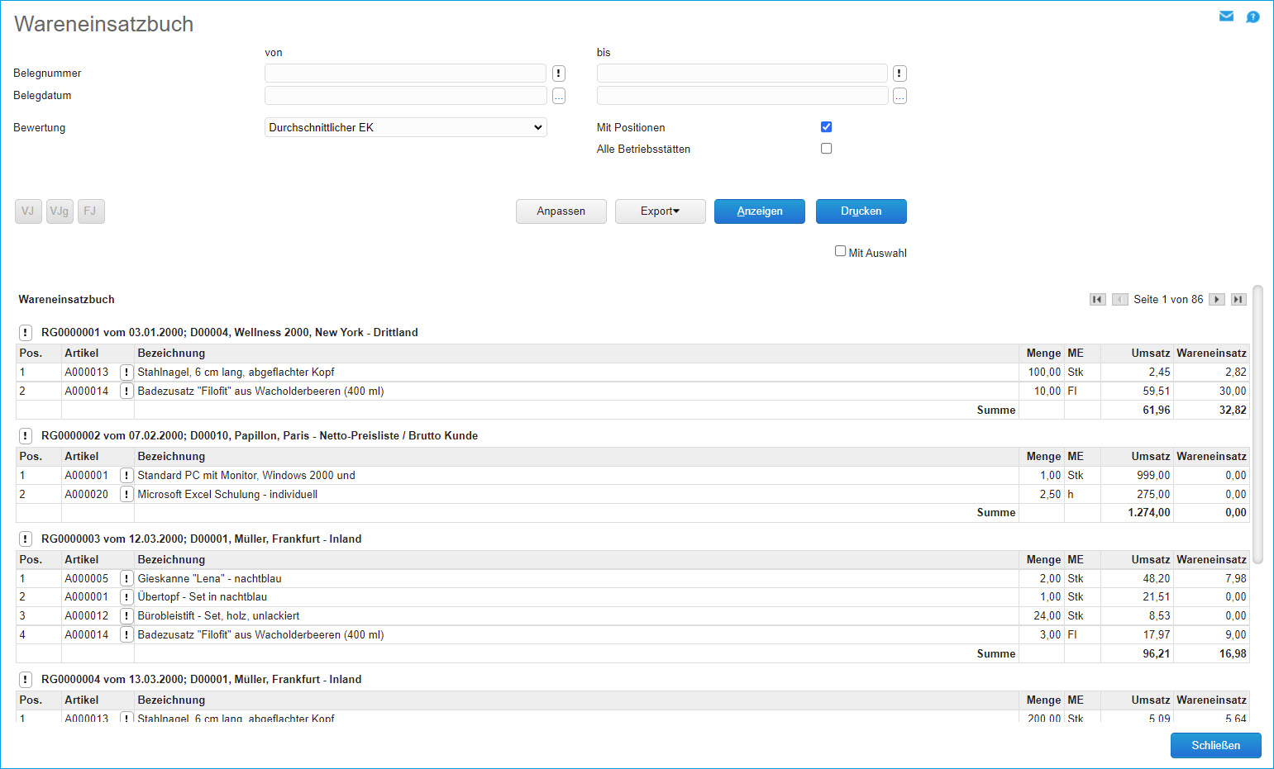Screen dimensions: 1274x769
Task: Open the mail envelope icon
Action: (x=1226, y=16)
